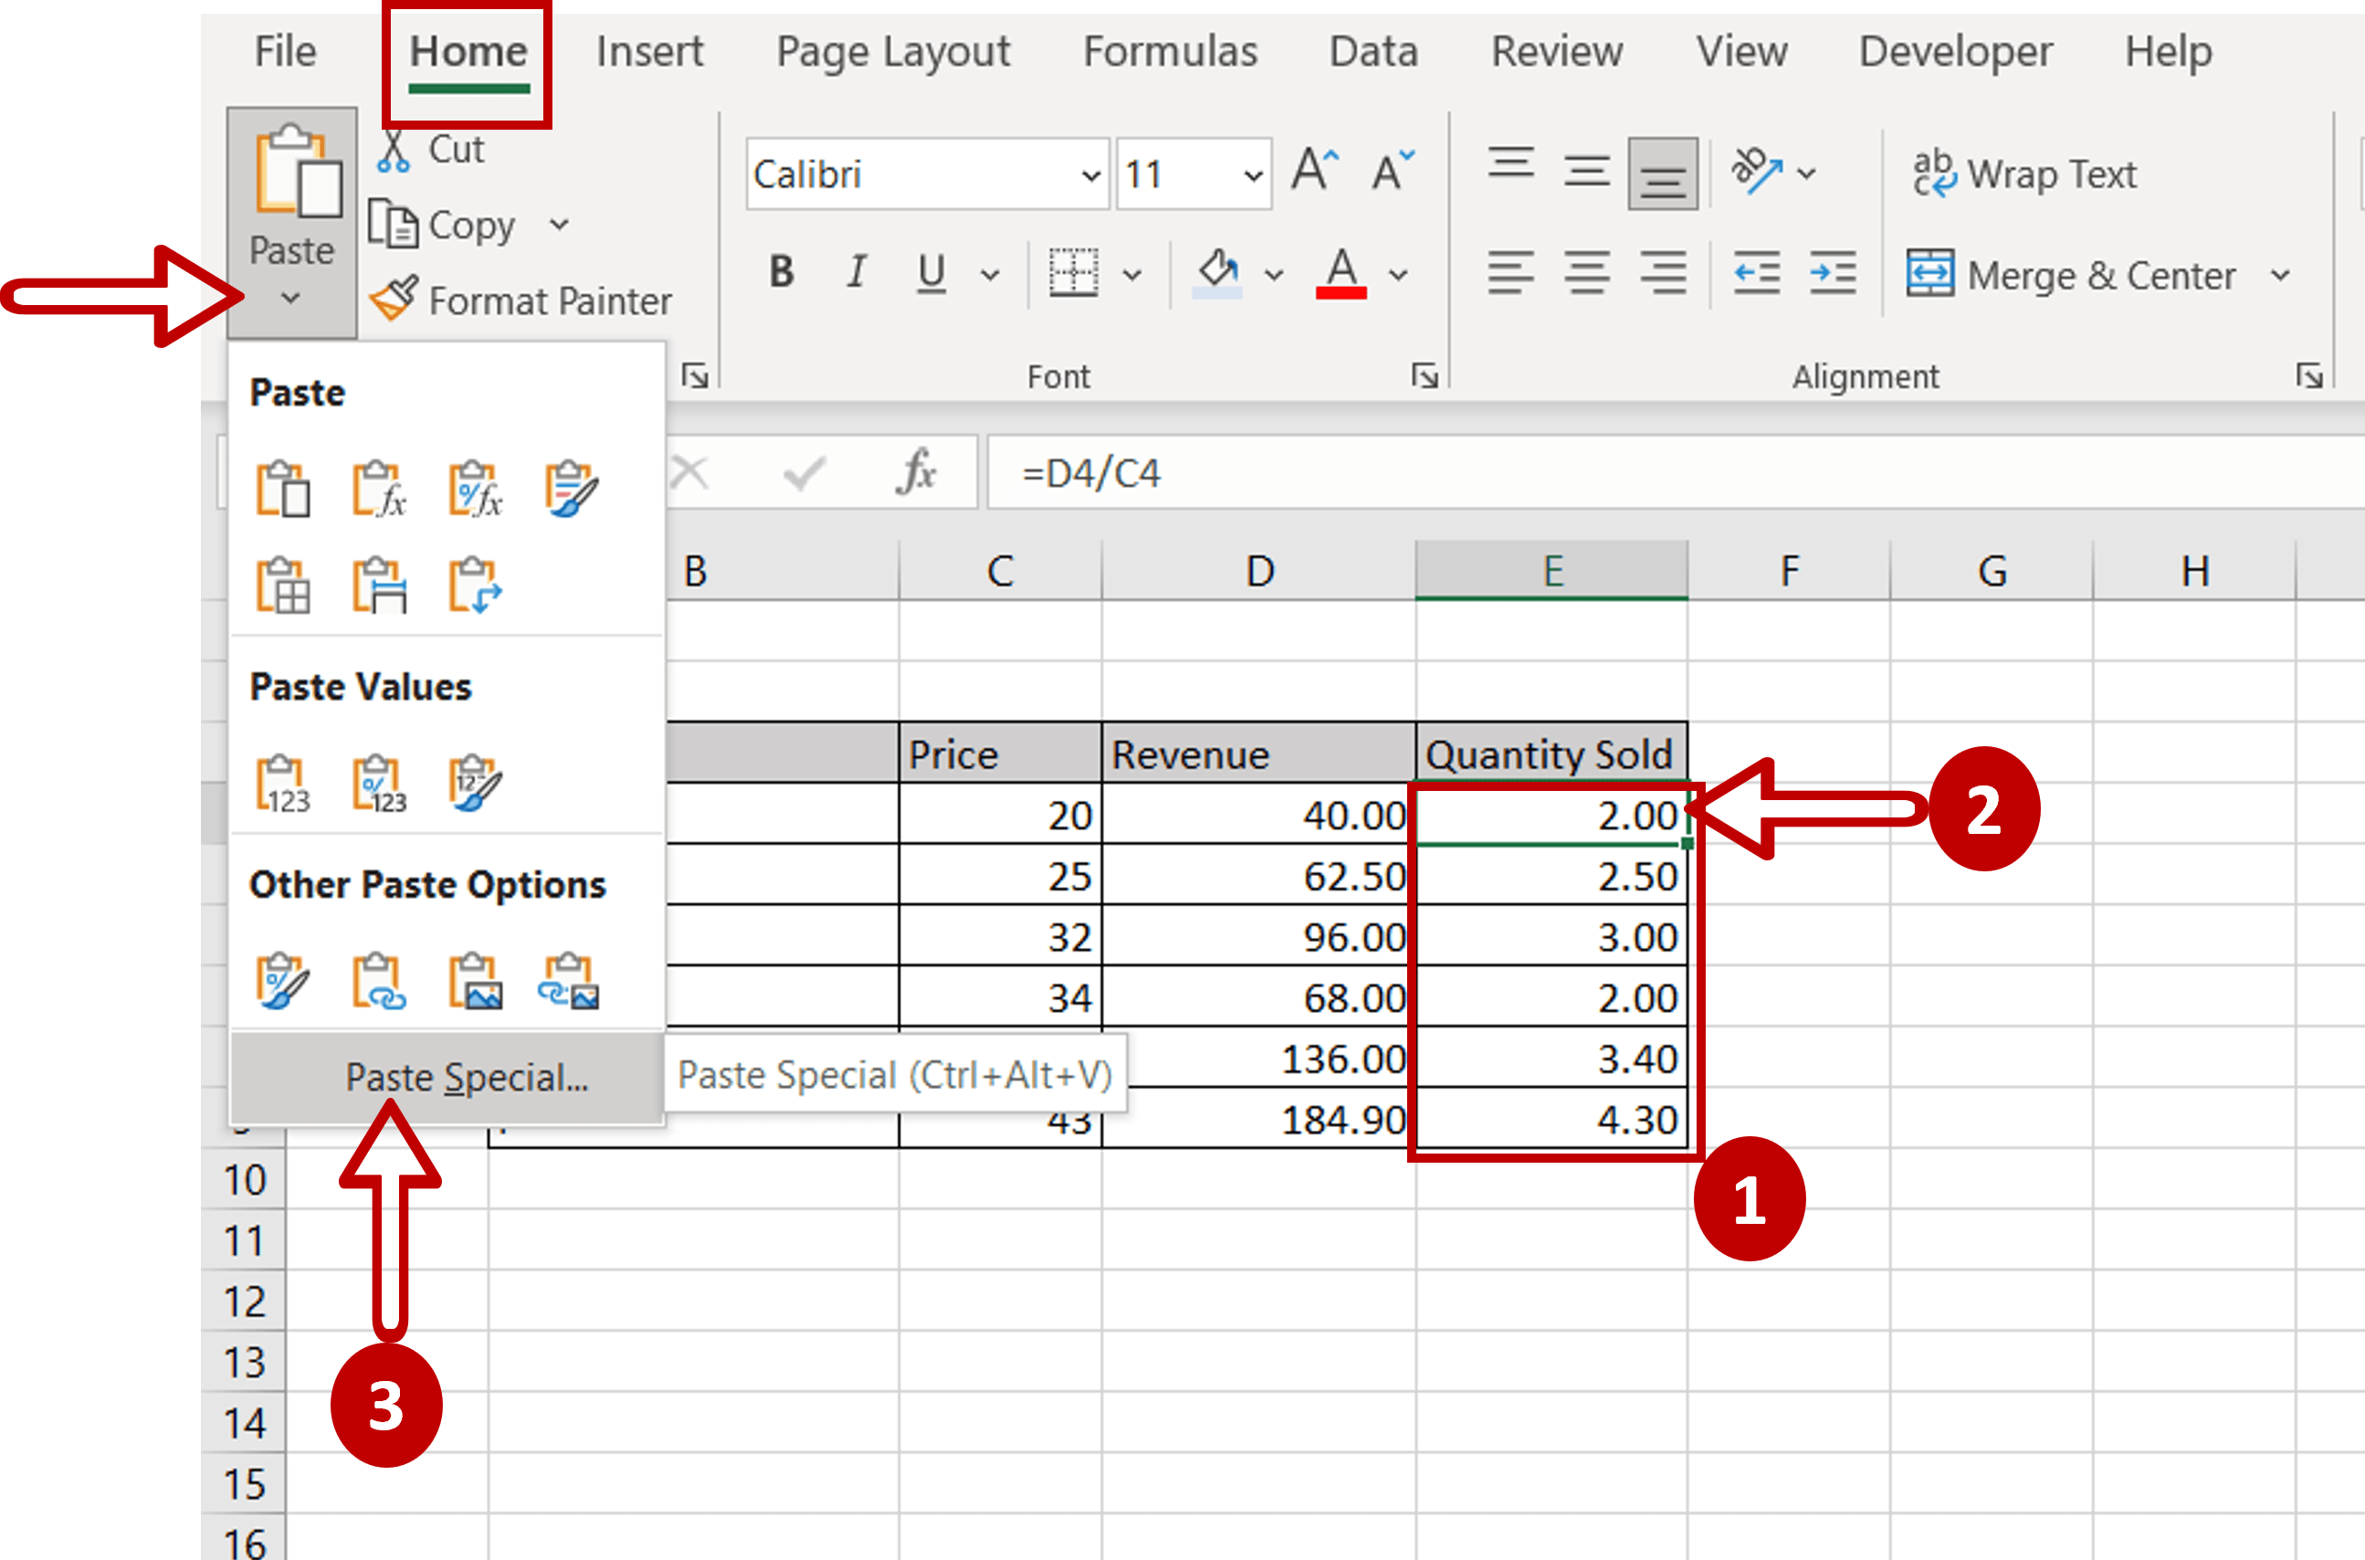Toggle italic formatting

tap(856, 270)
